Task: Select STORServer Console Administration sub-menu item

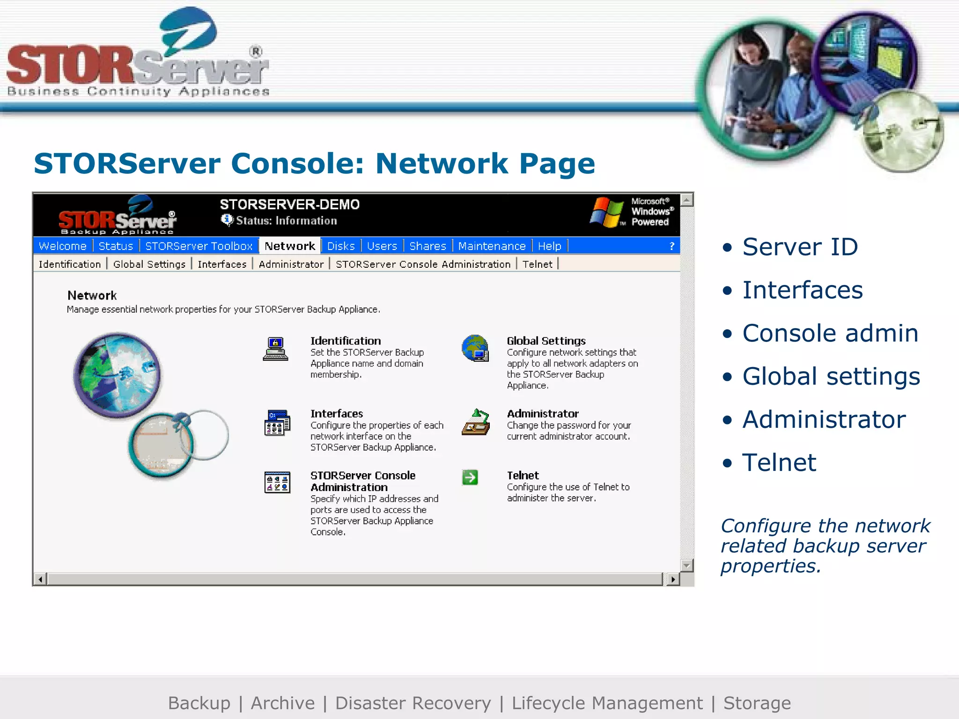Action: pos(423,264)
